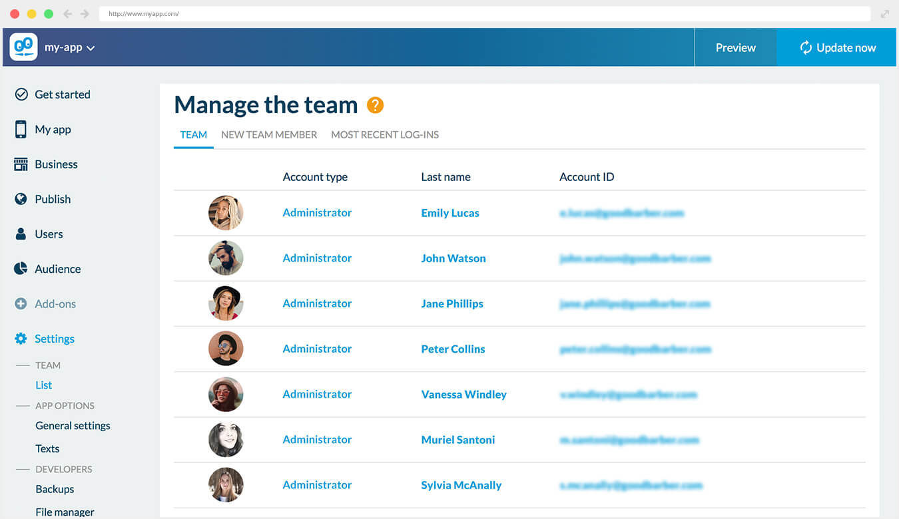
Task: Click the Users person icon
Action: (21, 234)
